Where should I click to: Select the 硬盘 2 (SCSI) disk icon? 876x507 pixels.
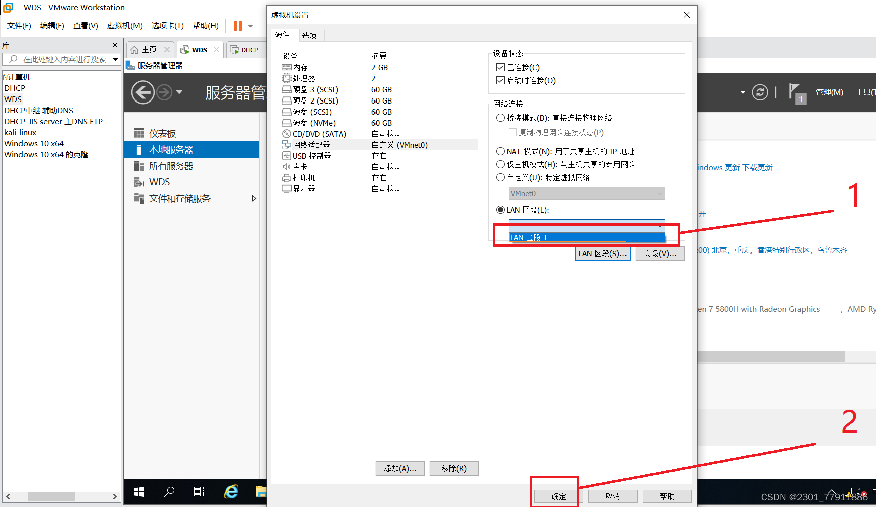[287, 100]
